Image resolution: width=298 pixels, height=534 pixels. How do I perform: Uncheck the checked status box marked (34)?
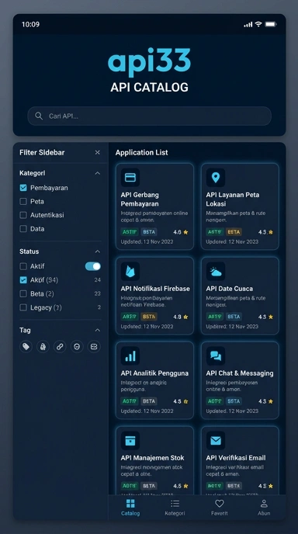point(23,280)
